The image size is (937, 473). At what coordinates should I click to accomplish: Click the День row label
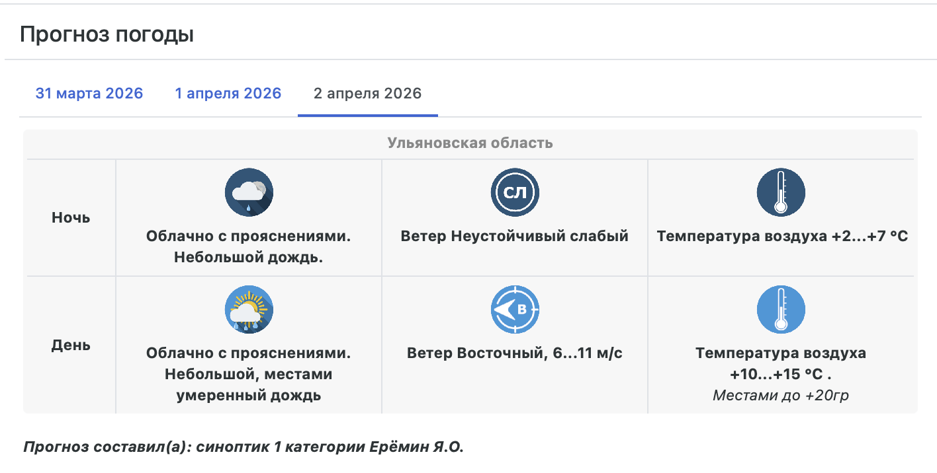pos(71,345)
